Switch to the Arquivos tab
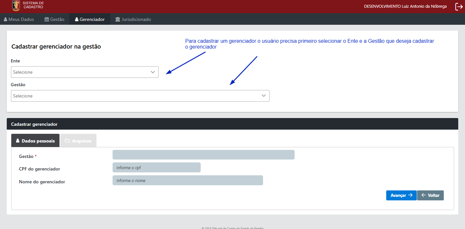The image size is (465, 229). click(x=78, y=141)
